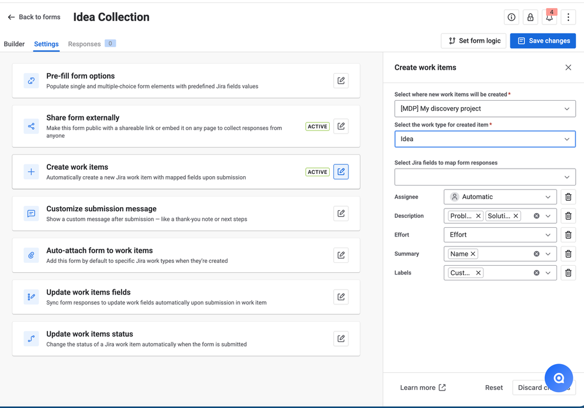Remove the Name tag from Summary

(x=474, y=254)
